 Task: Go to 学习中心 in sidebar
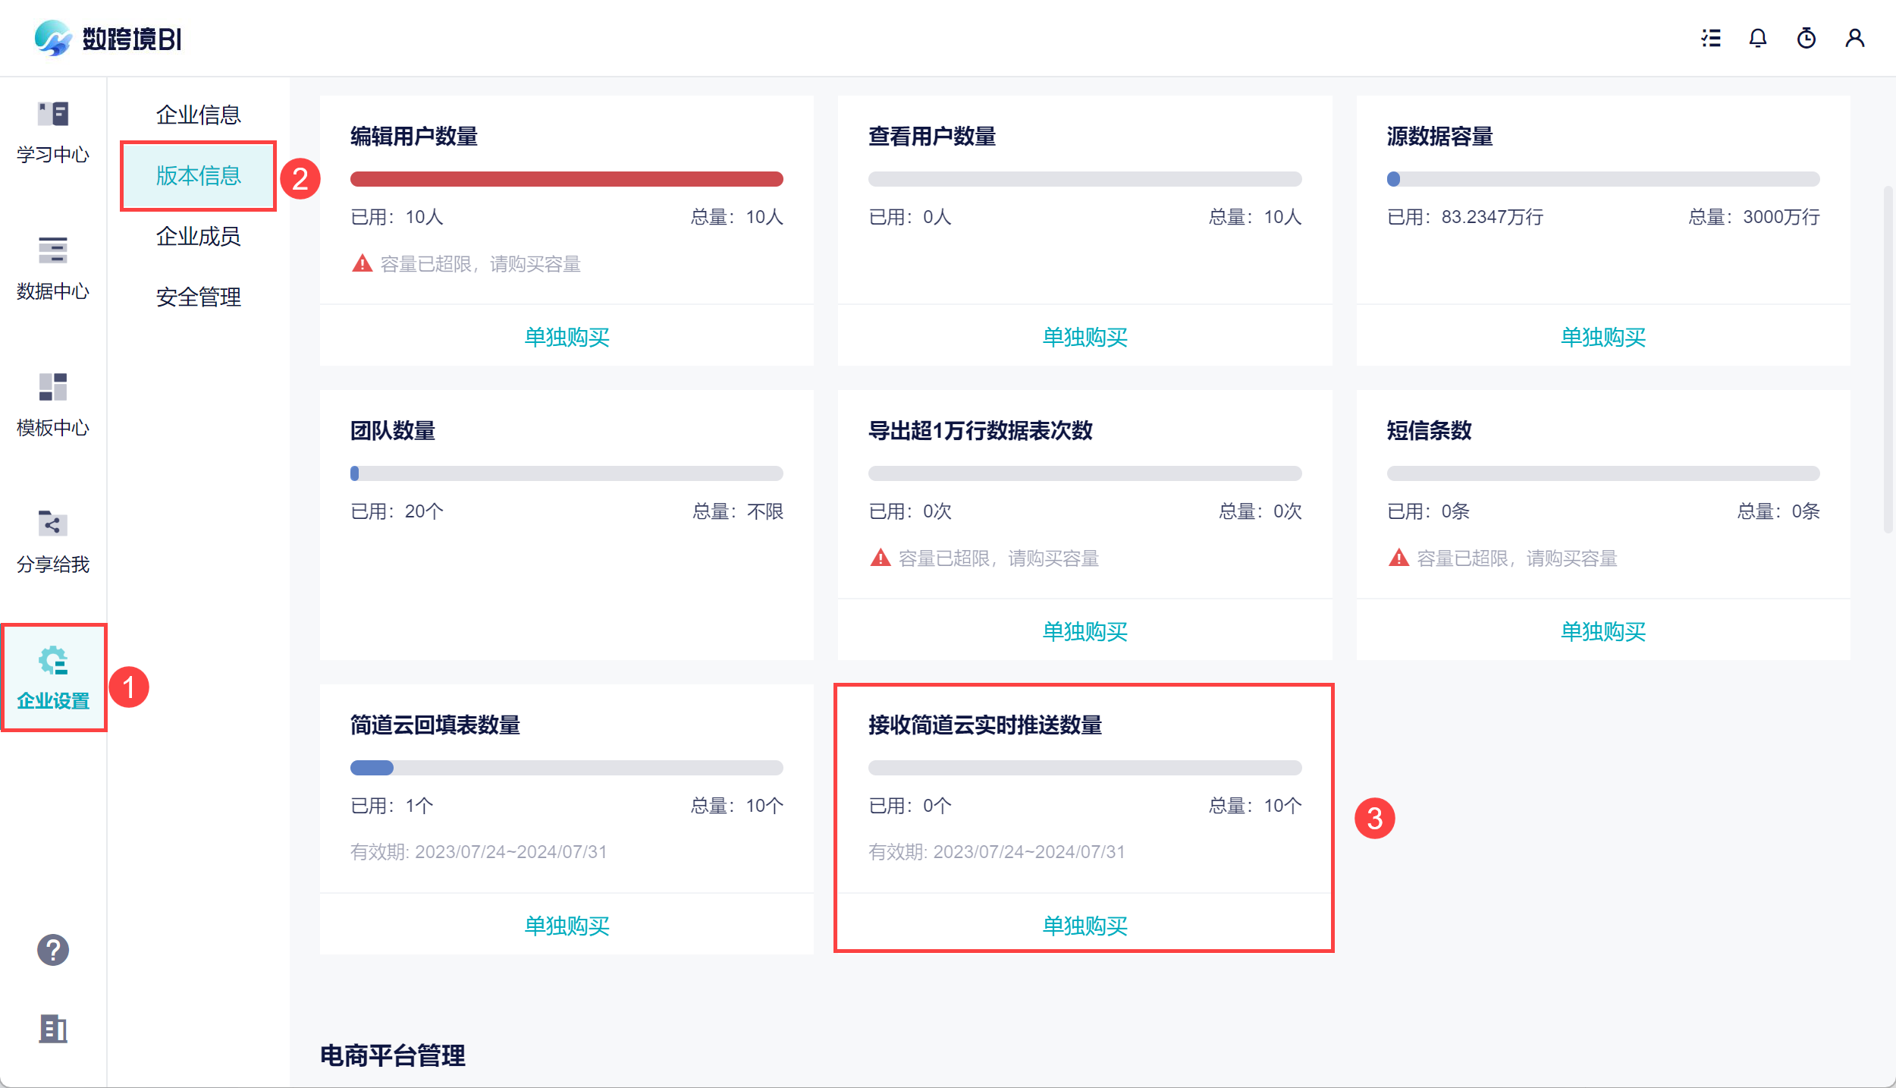[x=53, y=133]
